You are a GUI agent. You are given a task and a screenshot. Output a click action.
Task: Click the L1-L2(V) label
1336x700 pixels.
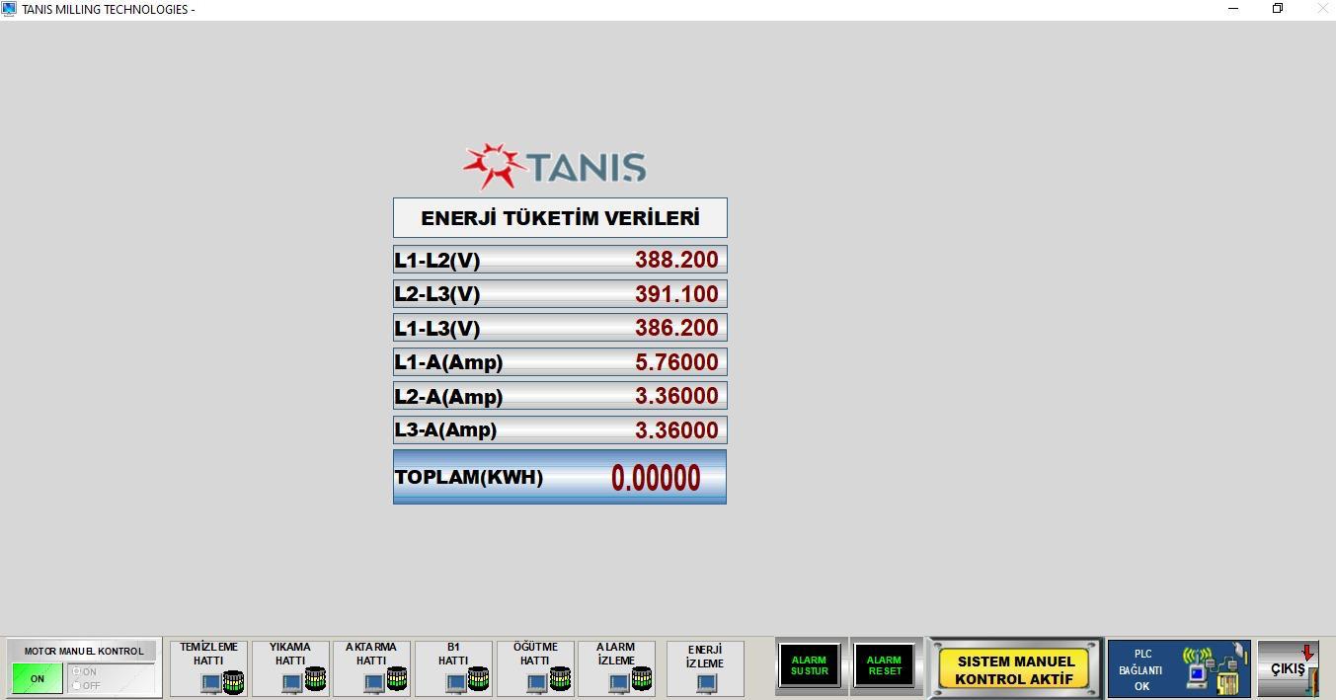[x=437, y=261]
